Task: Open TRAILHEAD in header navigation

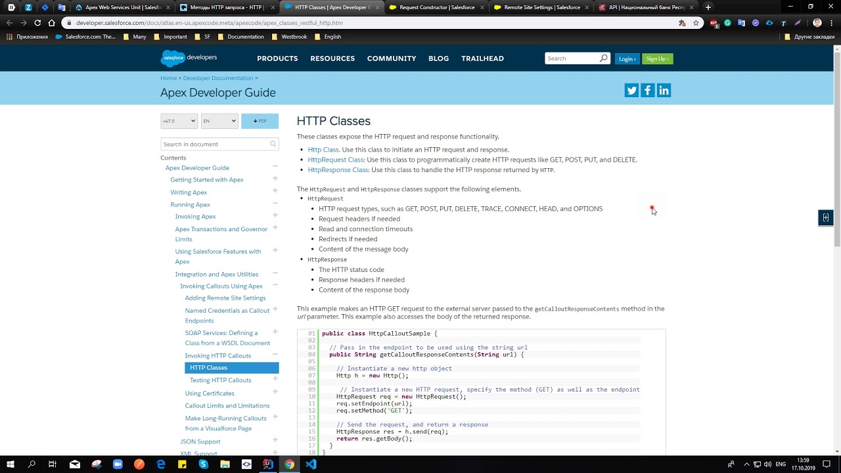Action: click(x=482, y=58)
